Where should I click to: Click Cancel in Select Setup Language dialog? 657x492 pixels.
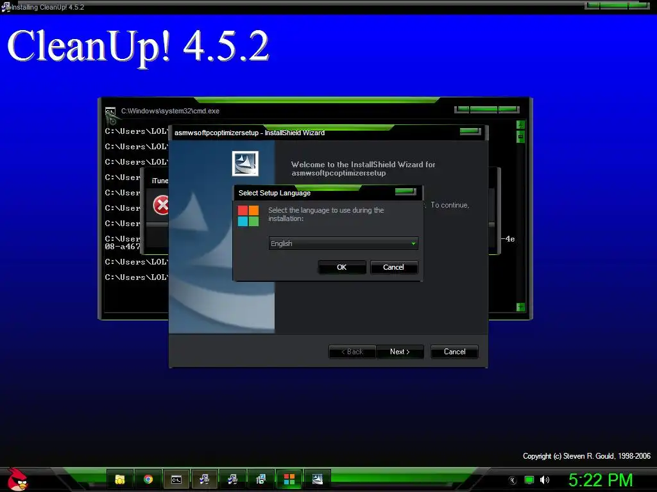click(x=393, y=267)
